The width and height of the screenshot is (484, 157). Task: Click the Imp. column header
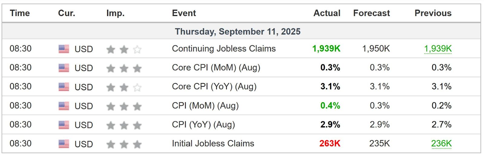115,13
